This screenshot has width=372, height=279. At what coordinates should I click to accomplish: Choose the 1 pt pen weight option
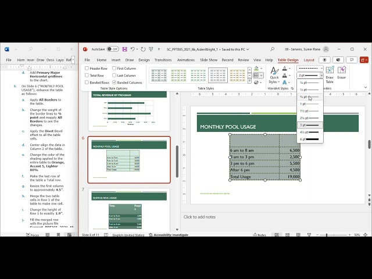tap(310, 104)
